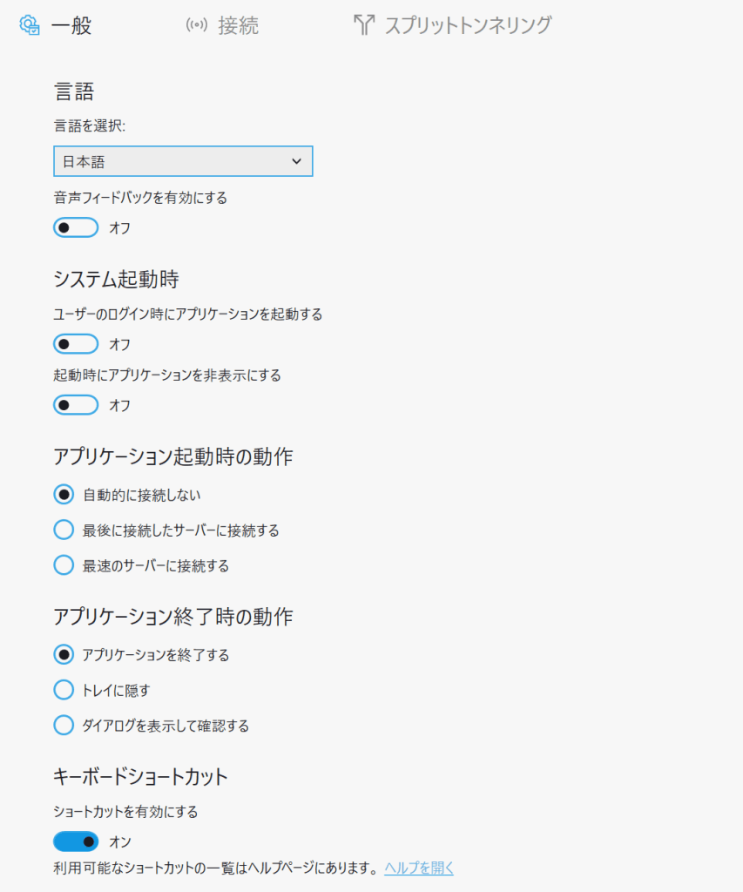
Task: Select ダイアログを表示して確認する option
Action: pos(64,726)
